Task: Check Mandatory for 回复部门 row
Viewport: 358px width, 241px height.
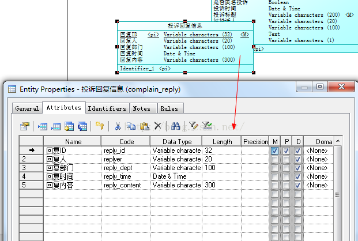Action: coord(274,168)
